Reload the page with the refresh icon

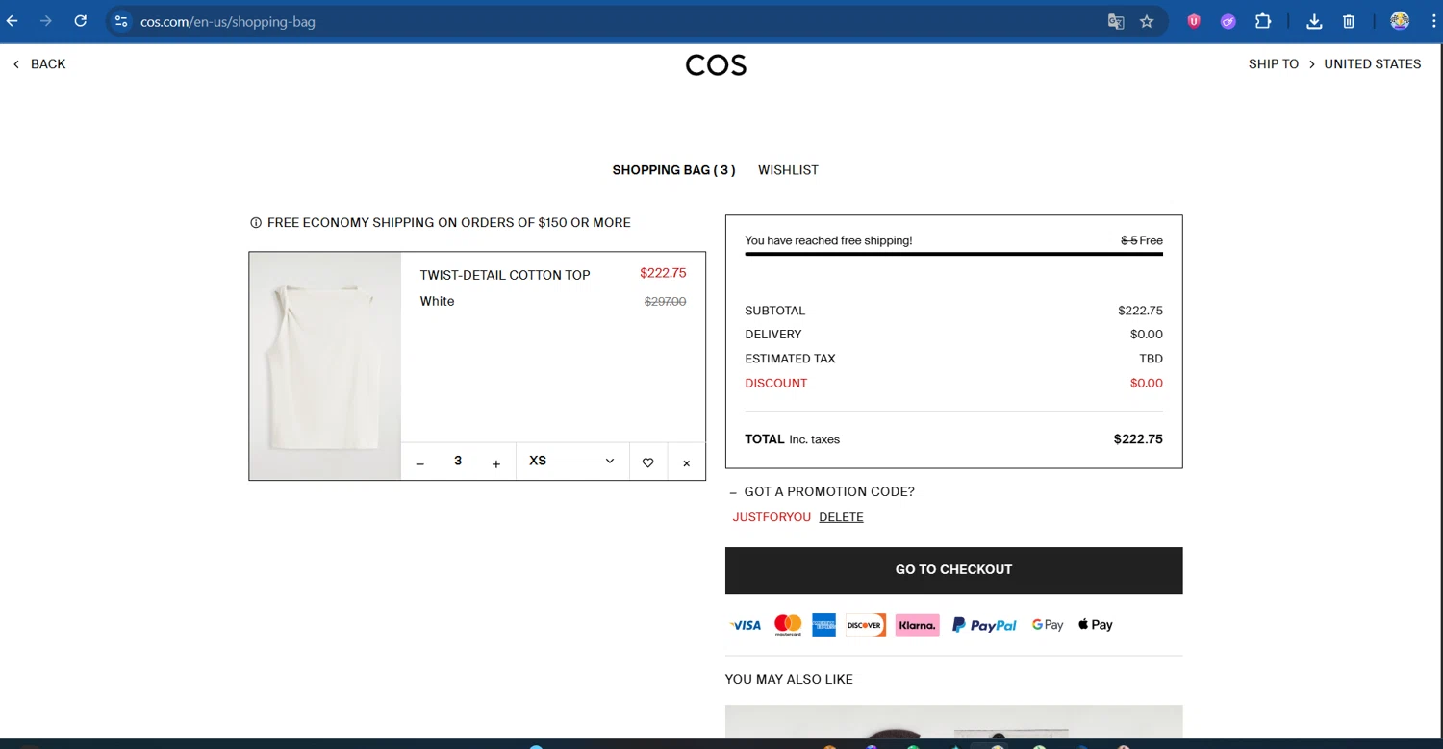point(81,21)
